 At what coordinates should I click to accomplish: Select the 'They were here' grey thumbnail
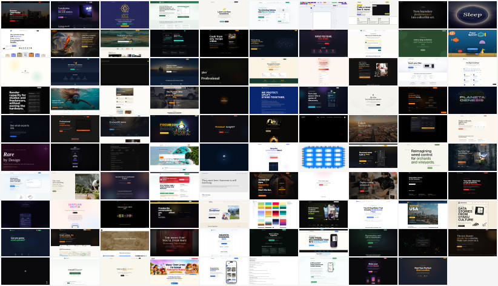(224, 186)
